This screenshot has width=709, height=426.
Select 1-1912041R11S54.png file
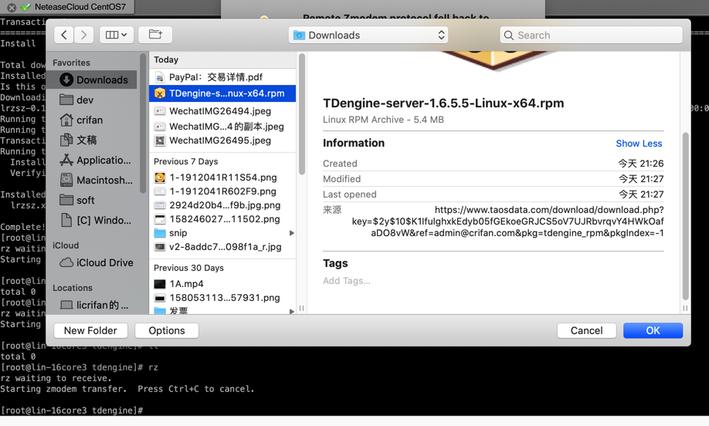click(222, 177)
